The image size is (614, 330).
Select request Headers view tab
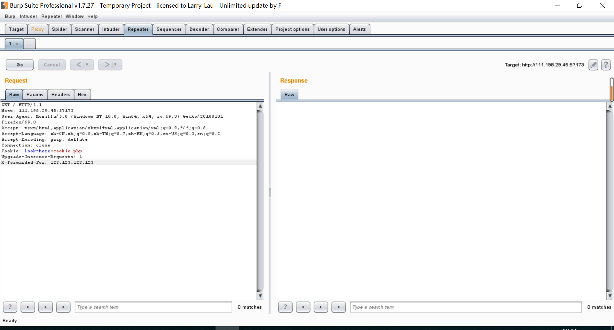pyautogui.click(x=60, y=94)
